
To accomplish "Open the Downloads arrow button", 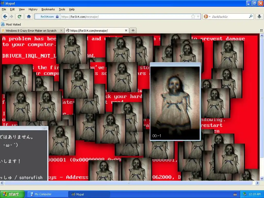I will 259,16.
